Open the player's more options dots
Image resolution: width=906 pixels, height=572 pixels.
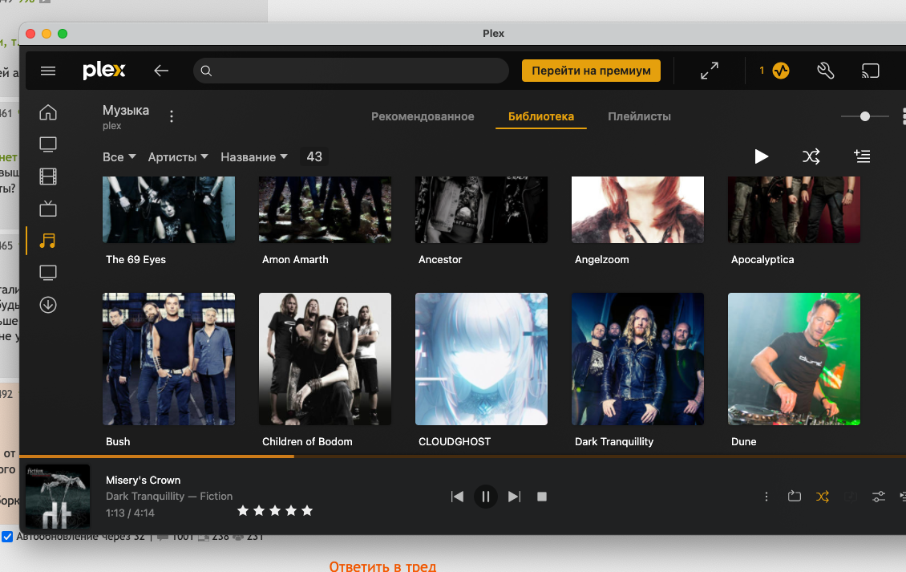766,497
